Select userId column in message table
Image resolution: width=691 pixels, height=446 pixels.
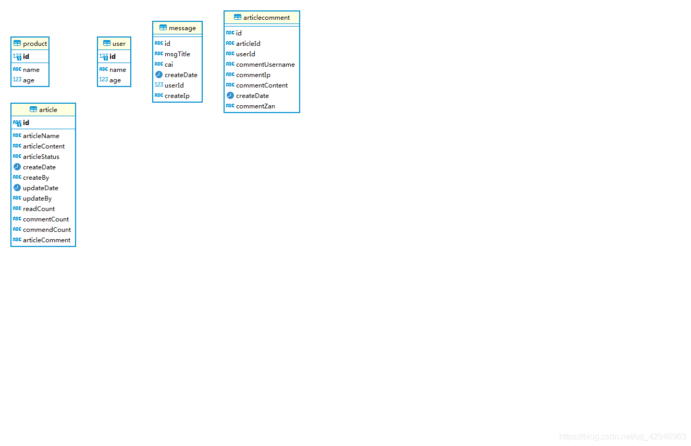tap(177, 85)
